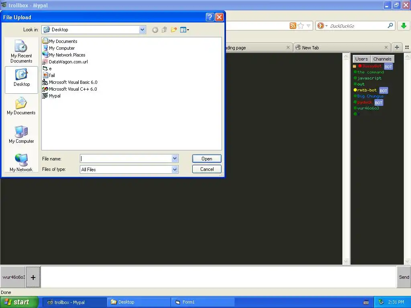Click the wur46o6o3 nickname button
The width and height of the screenshot is (411, 308).
13,277
